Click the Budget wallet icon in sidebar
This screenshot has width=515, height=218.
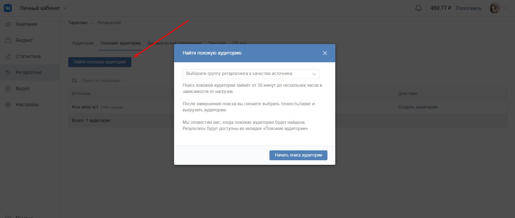8,40
